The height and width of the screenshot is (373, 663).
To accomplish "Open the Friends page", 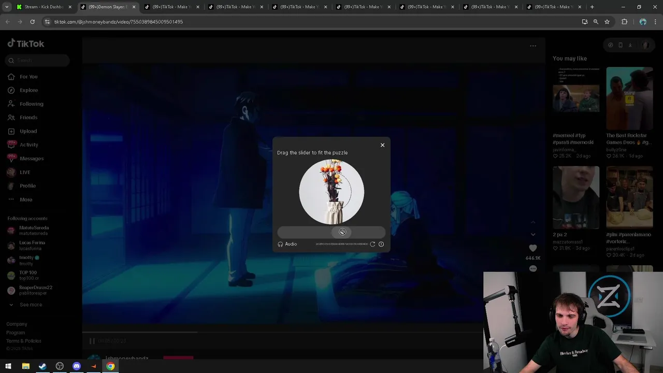I will [x=28, y=118].
